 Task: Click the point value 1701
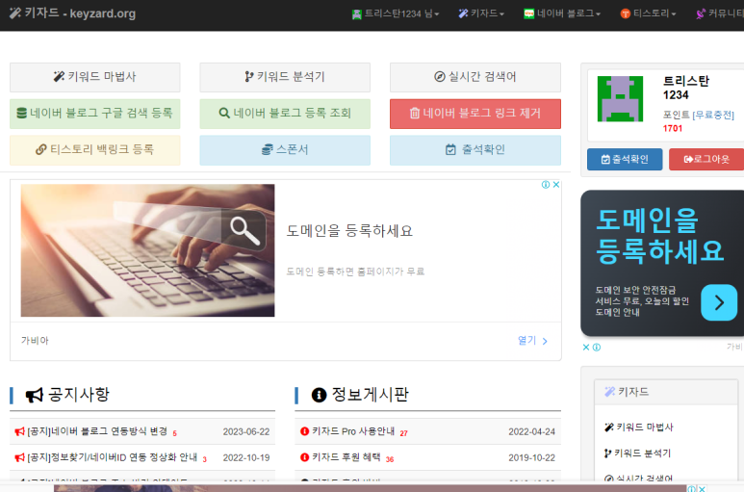coord(673,128)
